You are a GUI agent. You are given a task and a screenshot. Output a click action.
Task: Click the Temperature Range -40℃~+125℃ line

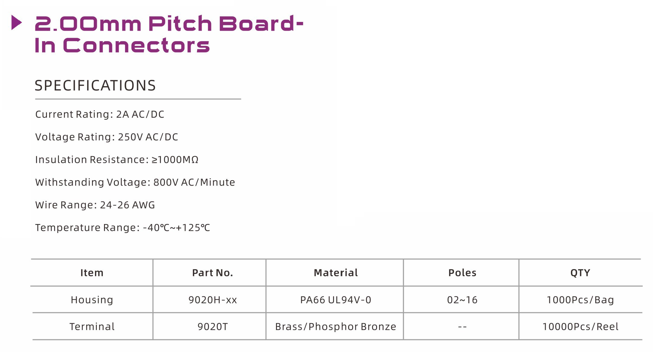tap(123, 228)
